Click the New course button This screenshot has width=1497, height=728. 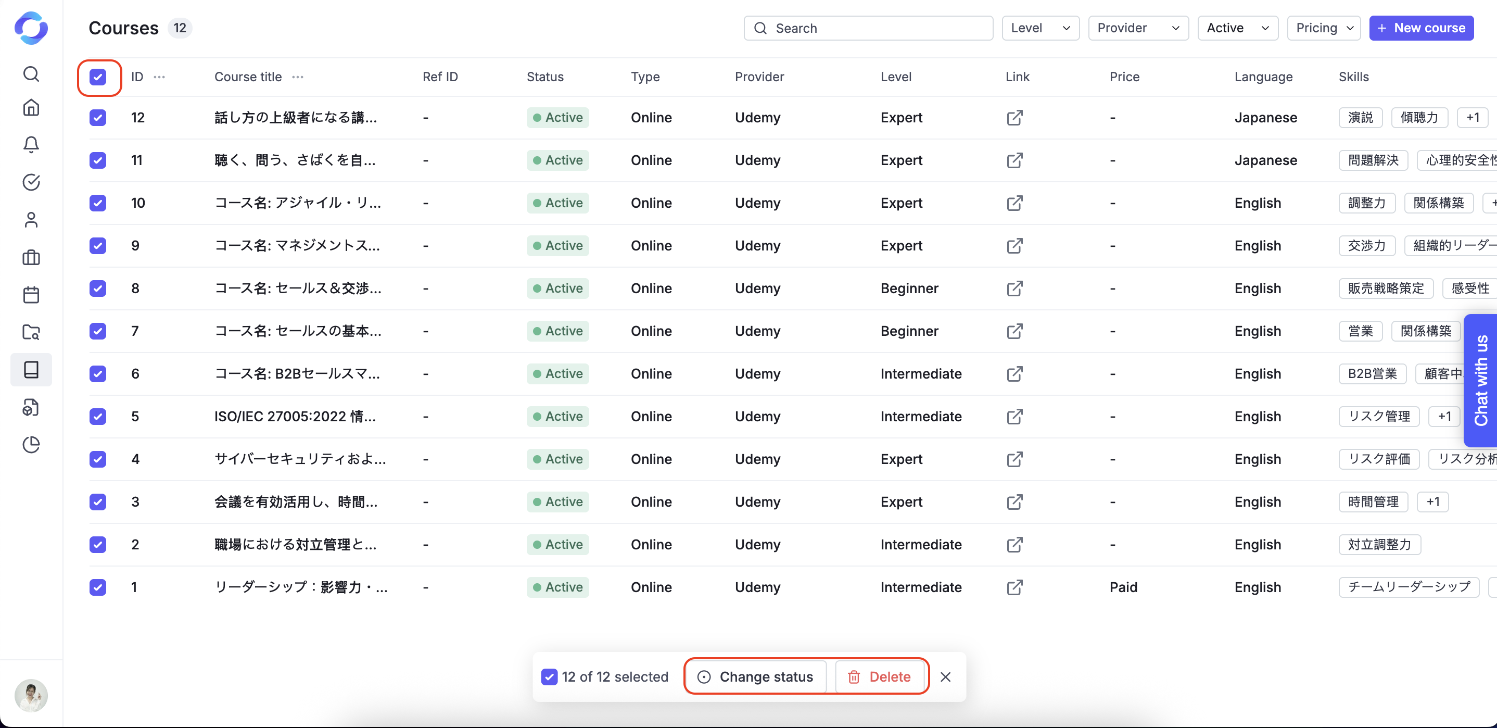pyautogui.click(x=1421, y=28)
